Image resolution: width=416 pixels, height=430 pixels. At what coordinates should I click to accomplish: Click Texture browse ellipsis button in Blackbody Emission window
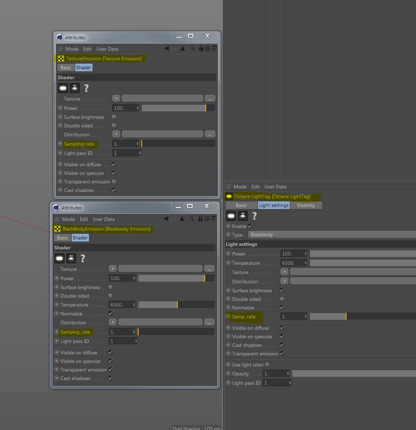tap(209, 268)
